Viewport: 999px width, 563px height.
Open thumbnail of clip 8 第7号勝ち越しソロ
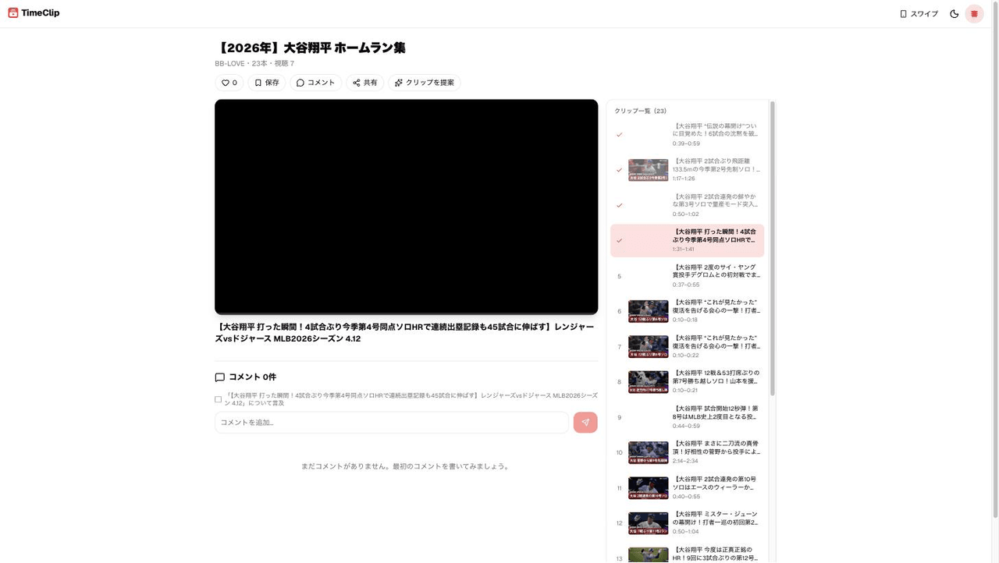[649, 381]
